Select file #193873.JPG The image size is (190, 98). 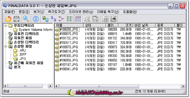[69, 47]
